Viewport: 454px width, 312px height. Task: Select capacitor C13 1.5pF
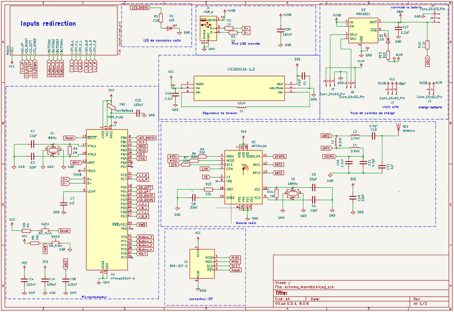(x=373, y=136)
